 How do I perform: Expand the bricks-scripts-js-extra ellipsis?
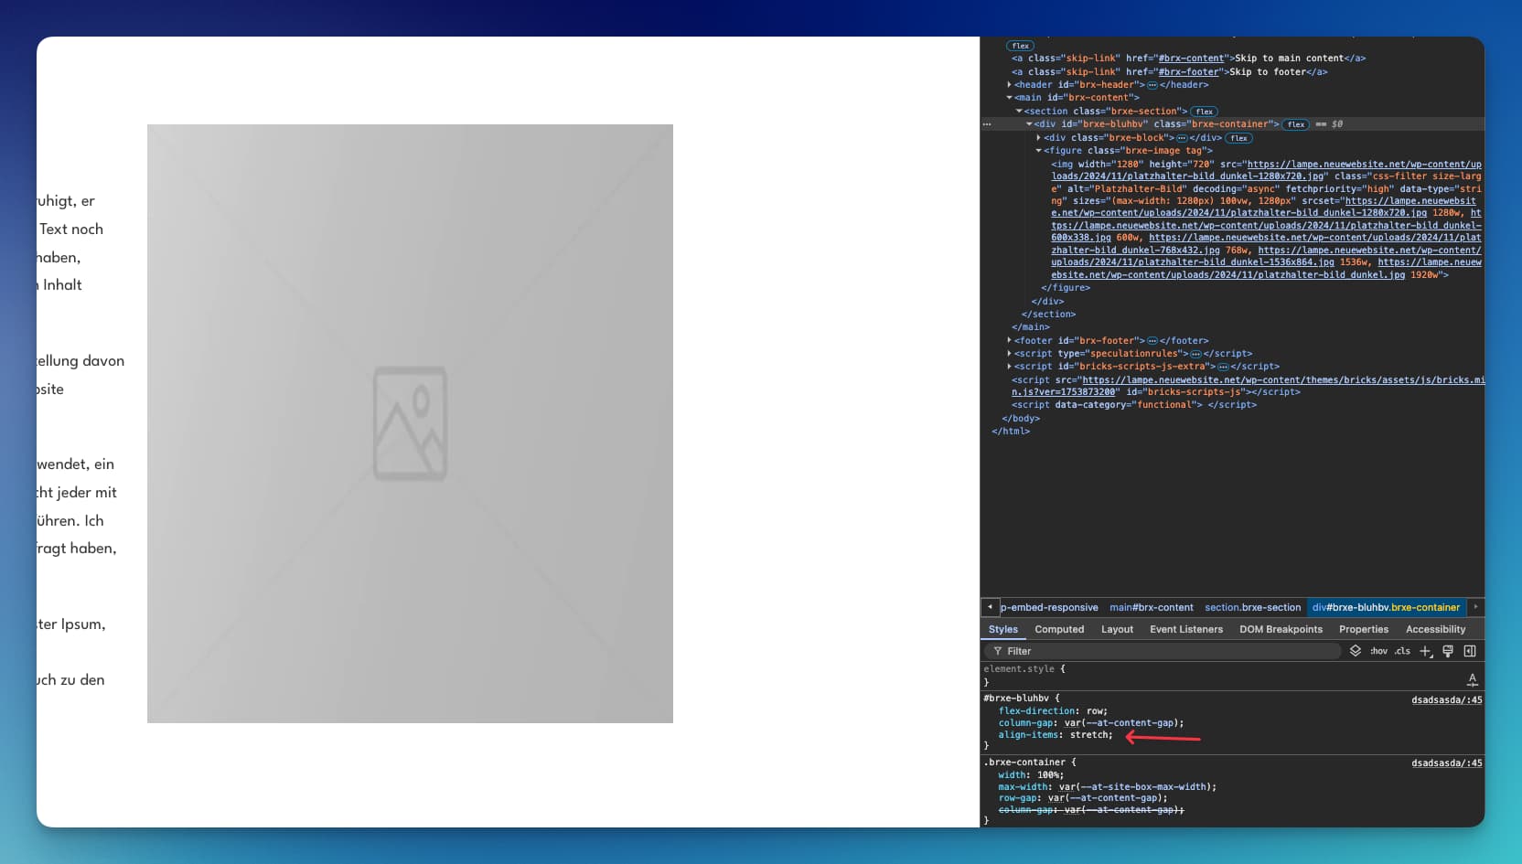click(x=1223, y=367)
